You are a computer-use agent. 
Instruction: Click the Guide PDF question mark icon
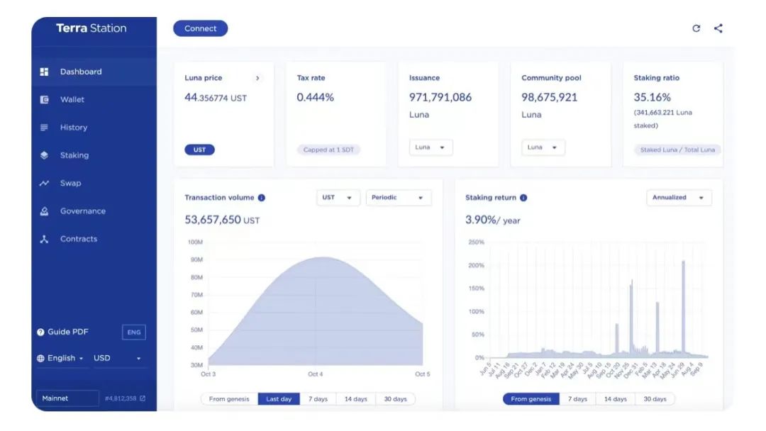[x=40, y=332]
